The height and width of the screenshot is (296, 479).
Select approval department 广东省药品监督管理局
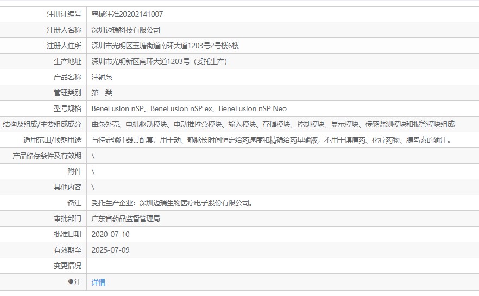pyautogui.click(x=126, y=219)
